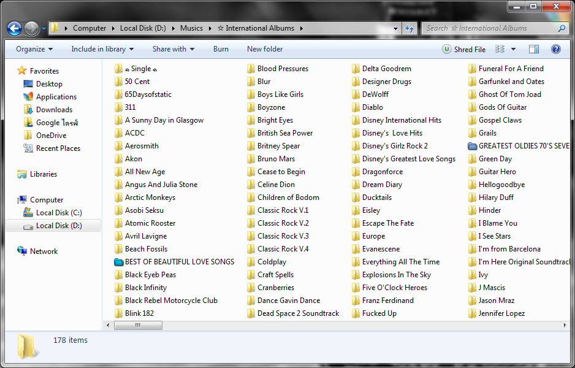Open the view options dropdown arrow
This screenshot has height=368, width=575.
coord(514,49)
